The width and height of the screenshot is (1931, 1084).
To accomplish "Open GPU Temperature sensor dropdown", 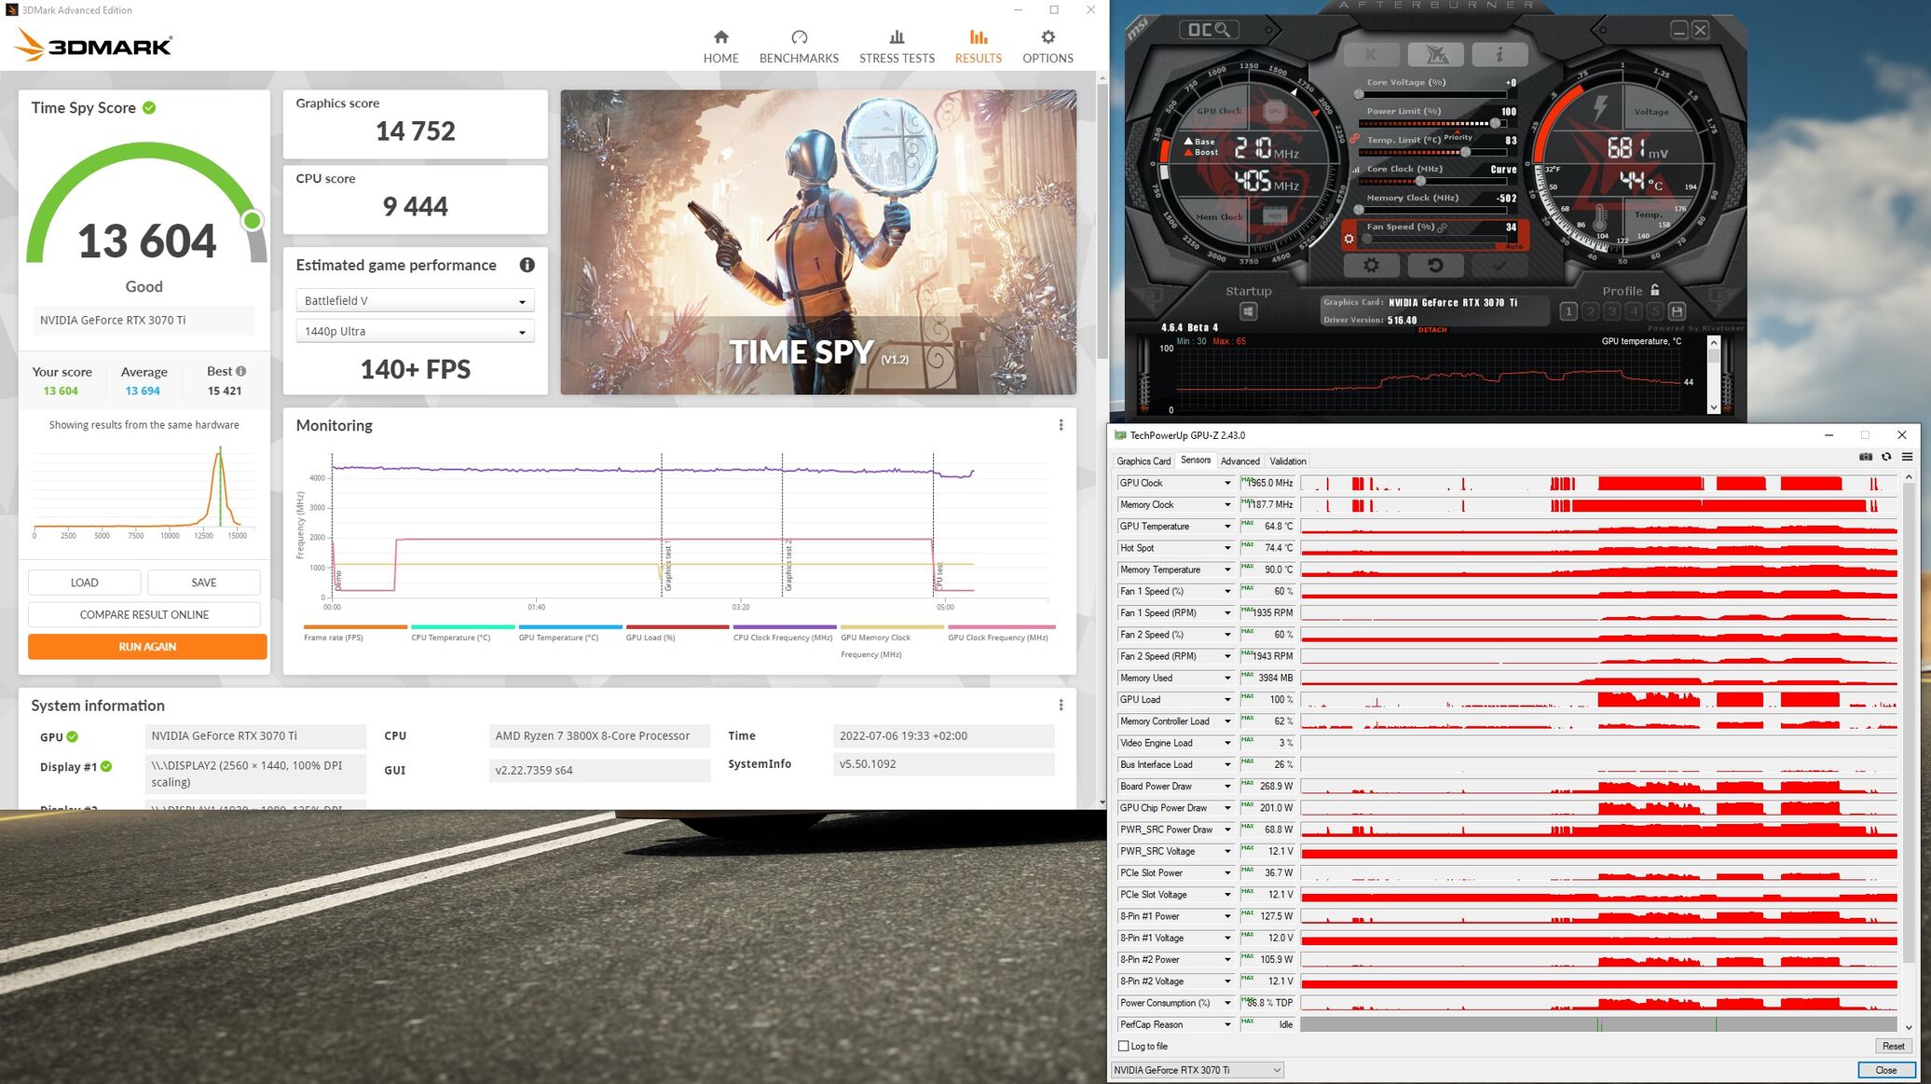I will pos(1226,527).
